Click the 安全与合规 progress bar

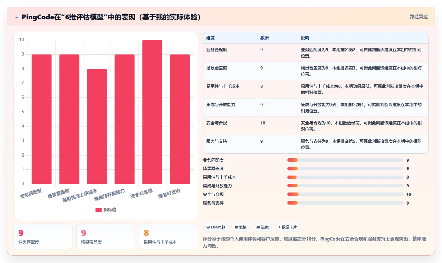345,194
